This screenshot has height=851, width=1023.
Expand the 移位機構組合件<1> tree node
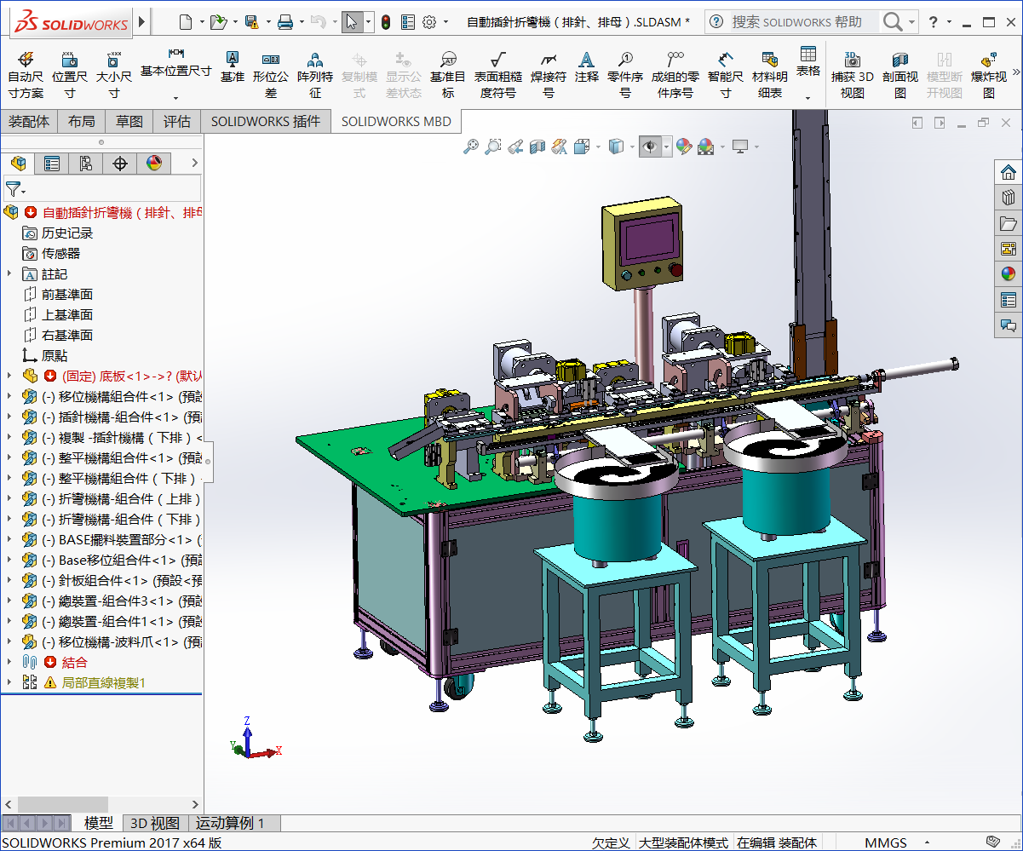[9, 396]
